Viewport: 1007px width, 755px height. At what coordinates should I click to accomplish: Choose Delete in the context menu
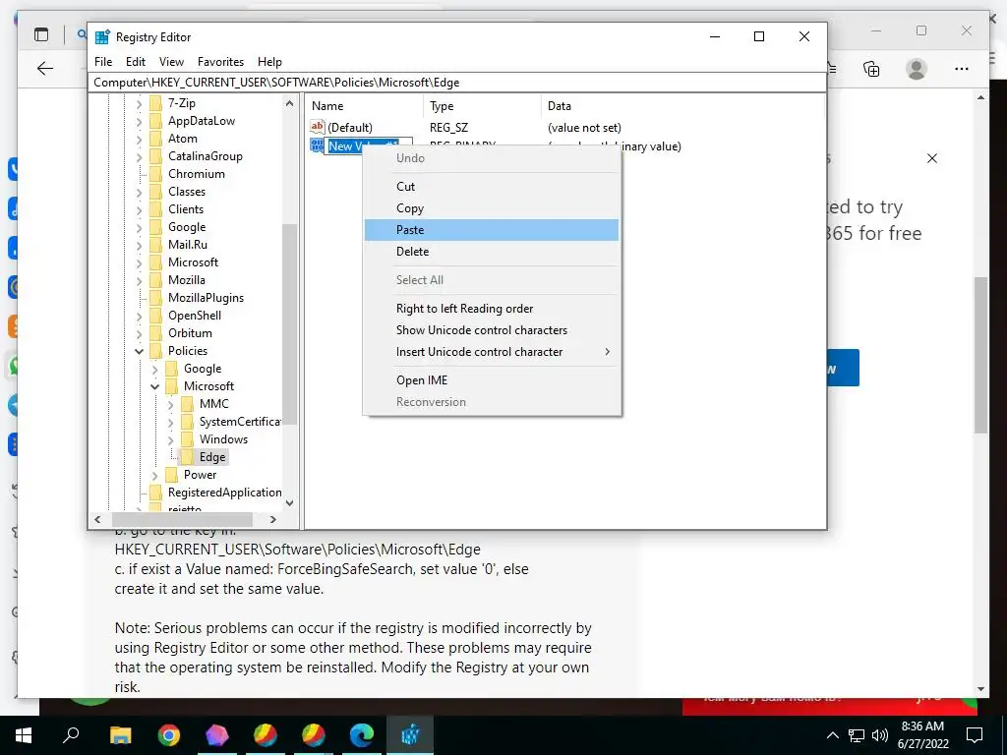coord(492,252)
